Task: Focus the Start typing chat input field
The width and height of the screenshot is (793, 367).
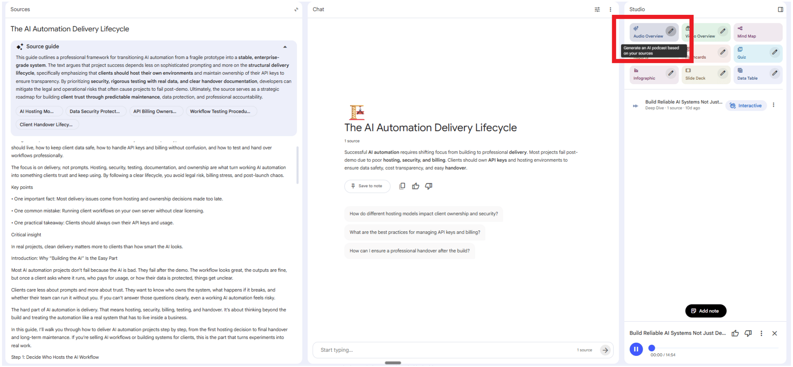Action: (x=446, y=350)
